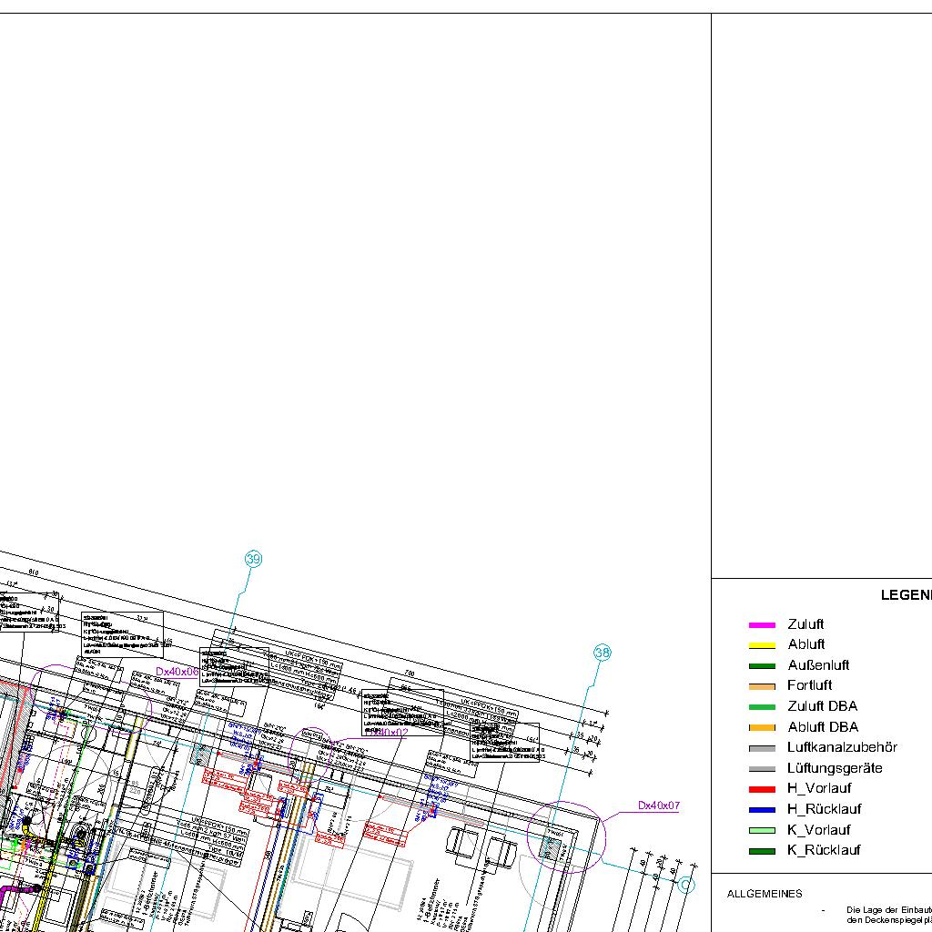Image resolution: width=932 pixels, height=932 pixels.
Task: Click the grid axis bubble C
Action: coord(687,884)
